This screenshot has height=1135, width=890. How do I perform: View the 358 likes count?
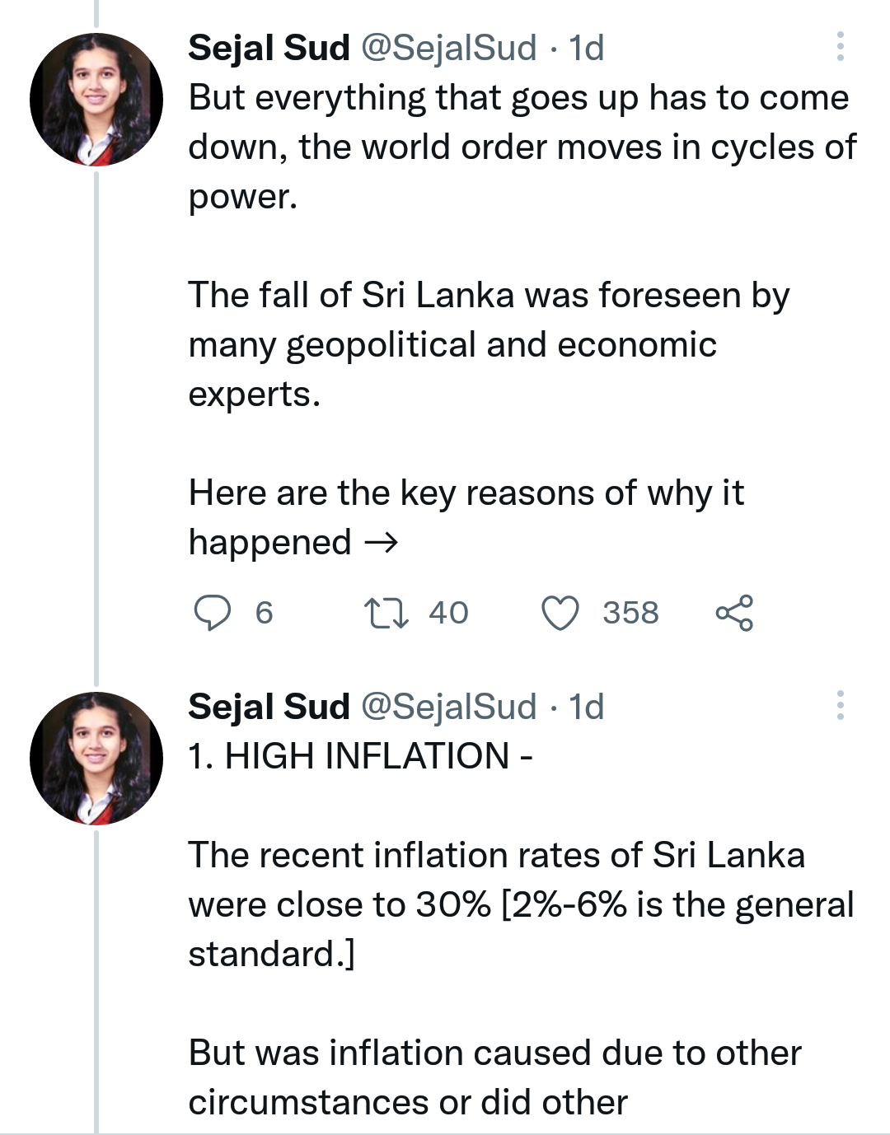pyautogui.click(x=630, y=613)
